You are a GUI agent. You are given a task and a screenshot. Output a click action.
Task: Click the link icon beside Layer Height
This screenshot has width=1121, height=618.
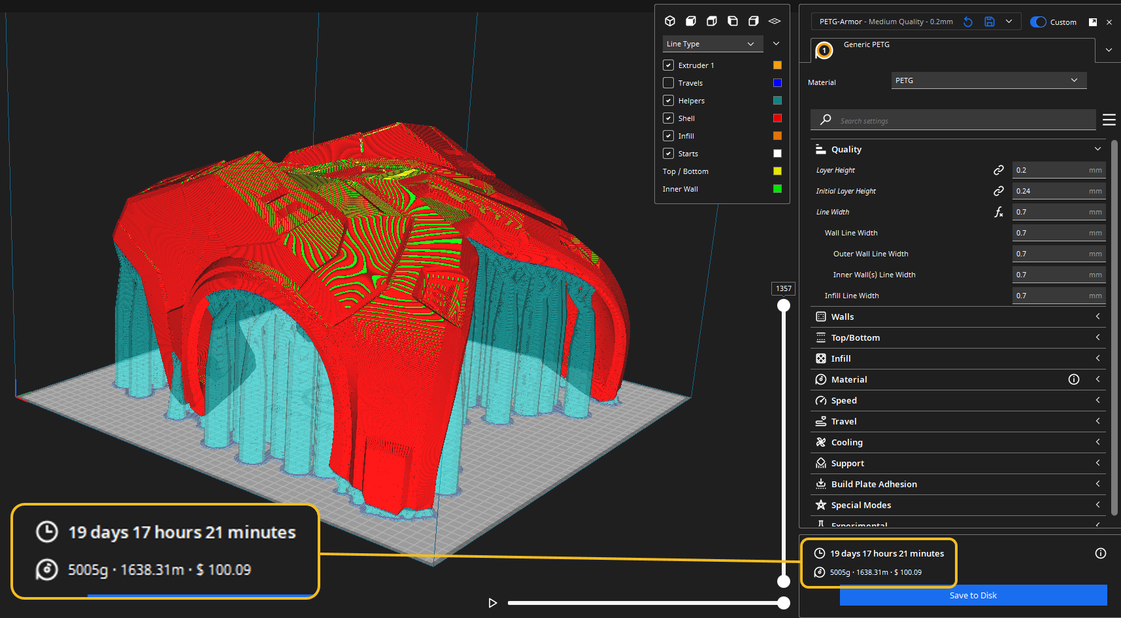(x=998, y=170)
